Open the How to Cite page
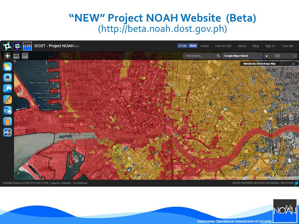299x224 pixels. (x=223, y=46)
